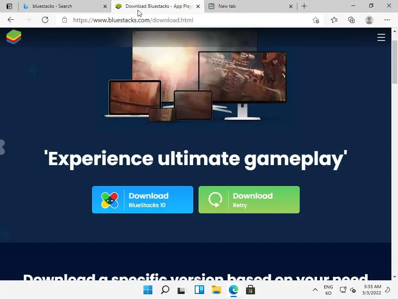Image resolution: width=398 pixels, height=299 pixels.
Task: Open a new browser tab
Action: coord(304,6)
